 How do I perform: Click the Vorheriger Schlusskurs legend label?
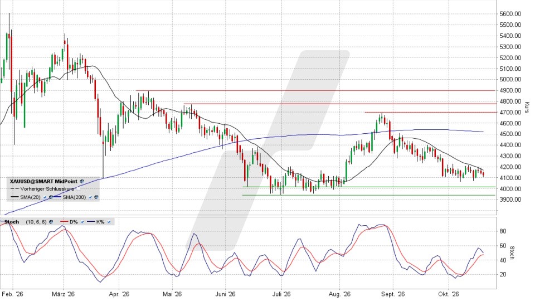coord(47,189)
